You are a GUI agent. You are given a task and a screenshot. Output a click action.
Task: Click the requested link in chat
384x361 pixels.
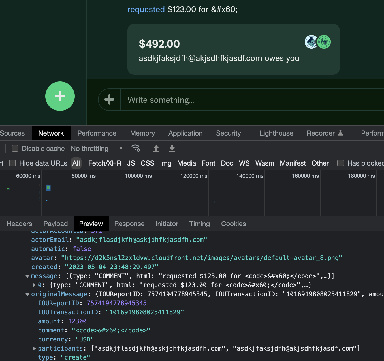pos(146,9)
